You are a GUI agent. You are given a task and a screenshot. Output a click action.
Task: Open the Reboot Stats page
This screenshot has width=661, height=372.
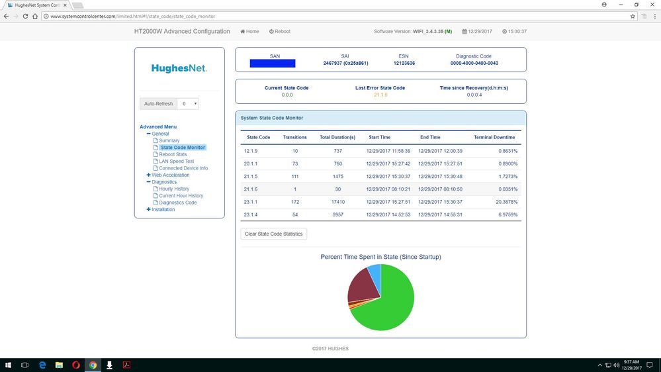point(173,155)
